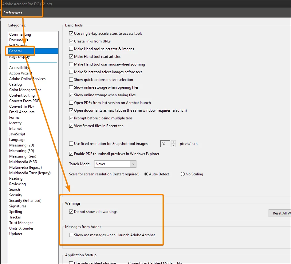This screenshot has height=264, width=291.
Task: Open Content Editing category
Action: tap(22, 95)
